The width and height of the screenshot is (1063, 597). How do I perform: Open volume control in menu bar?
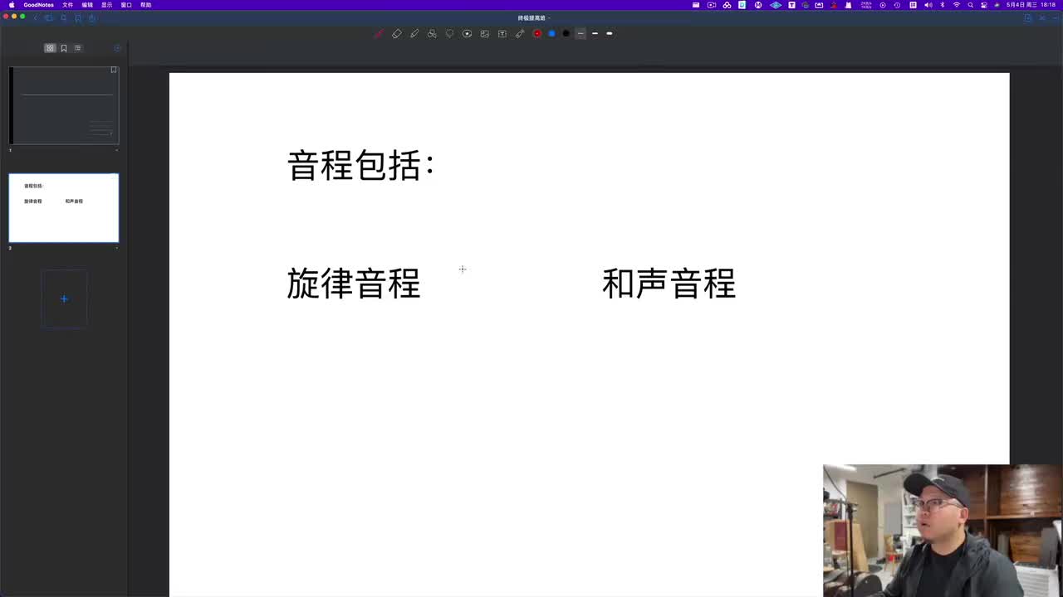pyautogui.click(x=928, y=5)
